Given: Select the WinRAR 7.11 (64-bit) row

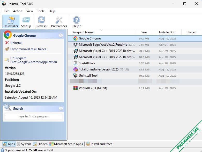Looking at the screenshot, I should pyautogui.click(x=135, y=88).
